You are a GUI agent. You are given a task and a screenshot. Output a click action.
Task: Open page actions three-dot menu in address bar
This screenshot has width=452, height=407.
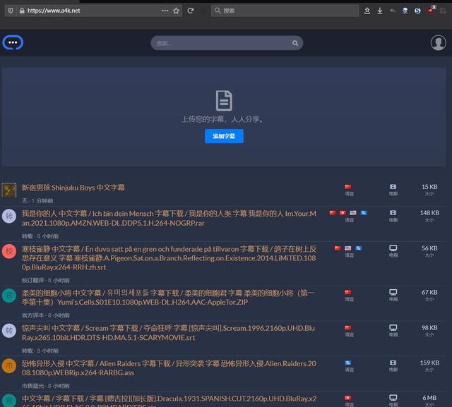[165, 11]
